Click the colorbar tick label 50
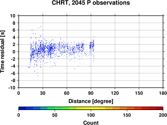Image resolution: width=167 pixels, height=125 pixels. [55, 115]
